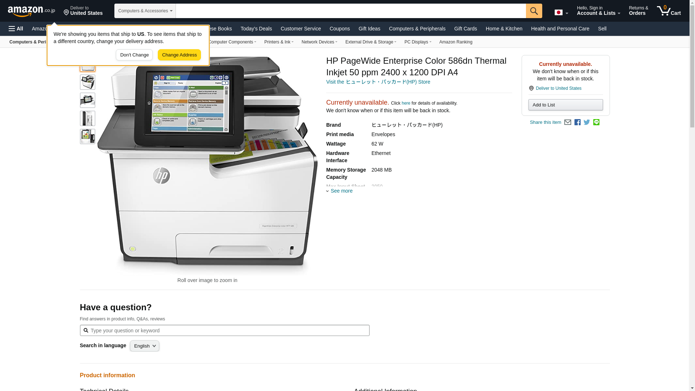
Task: Add the printer to List
Action: coord(565,105)
